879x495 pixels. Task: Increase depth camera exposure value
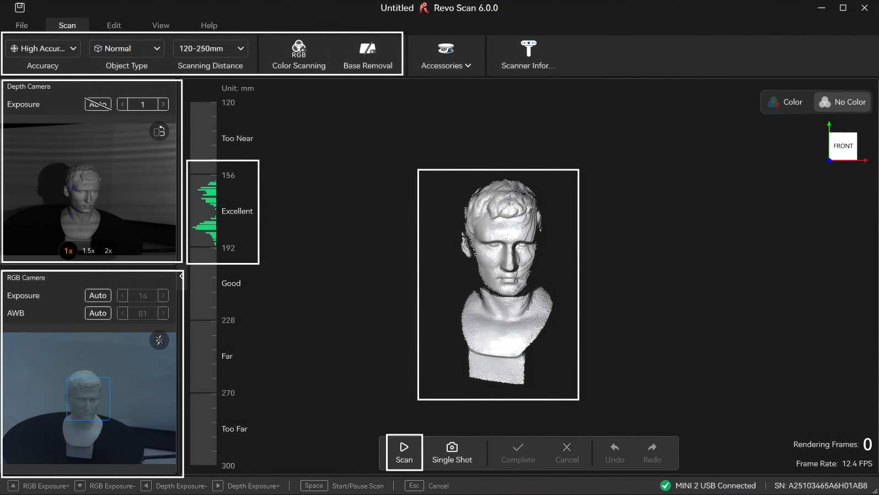163,104
